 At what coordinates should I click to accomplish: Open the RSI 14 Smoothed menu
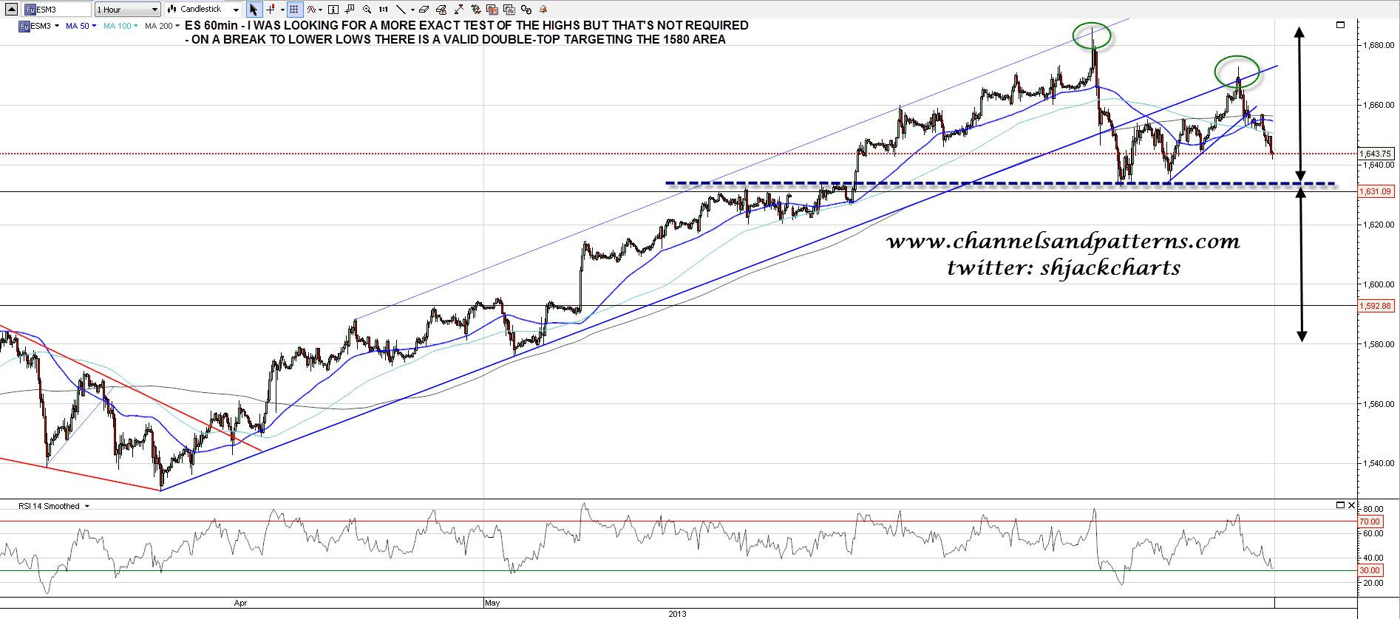point(54,506)
